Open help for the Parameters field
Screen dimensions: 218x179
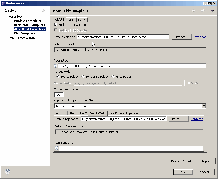coord(56,66)
